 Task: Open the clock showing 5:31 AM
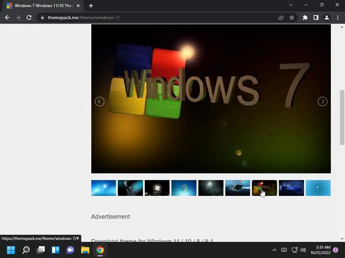coord(320,250)
